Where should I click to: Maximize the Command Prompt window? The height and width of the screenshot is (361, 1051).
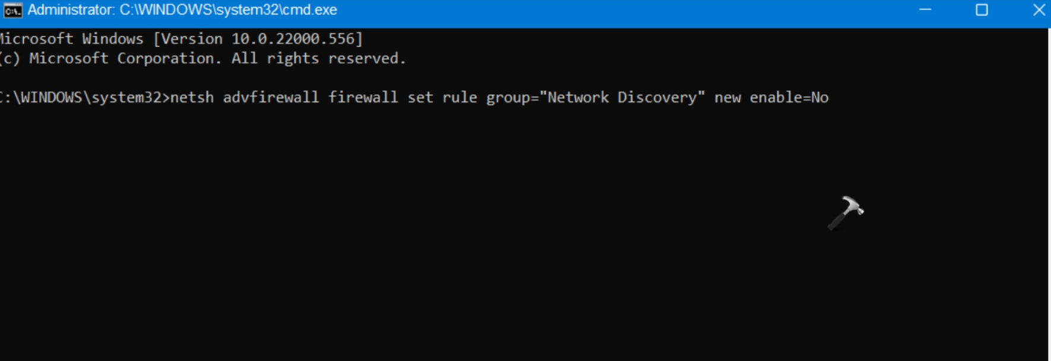[982, 10]
